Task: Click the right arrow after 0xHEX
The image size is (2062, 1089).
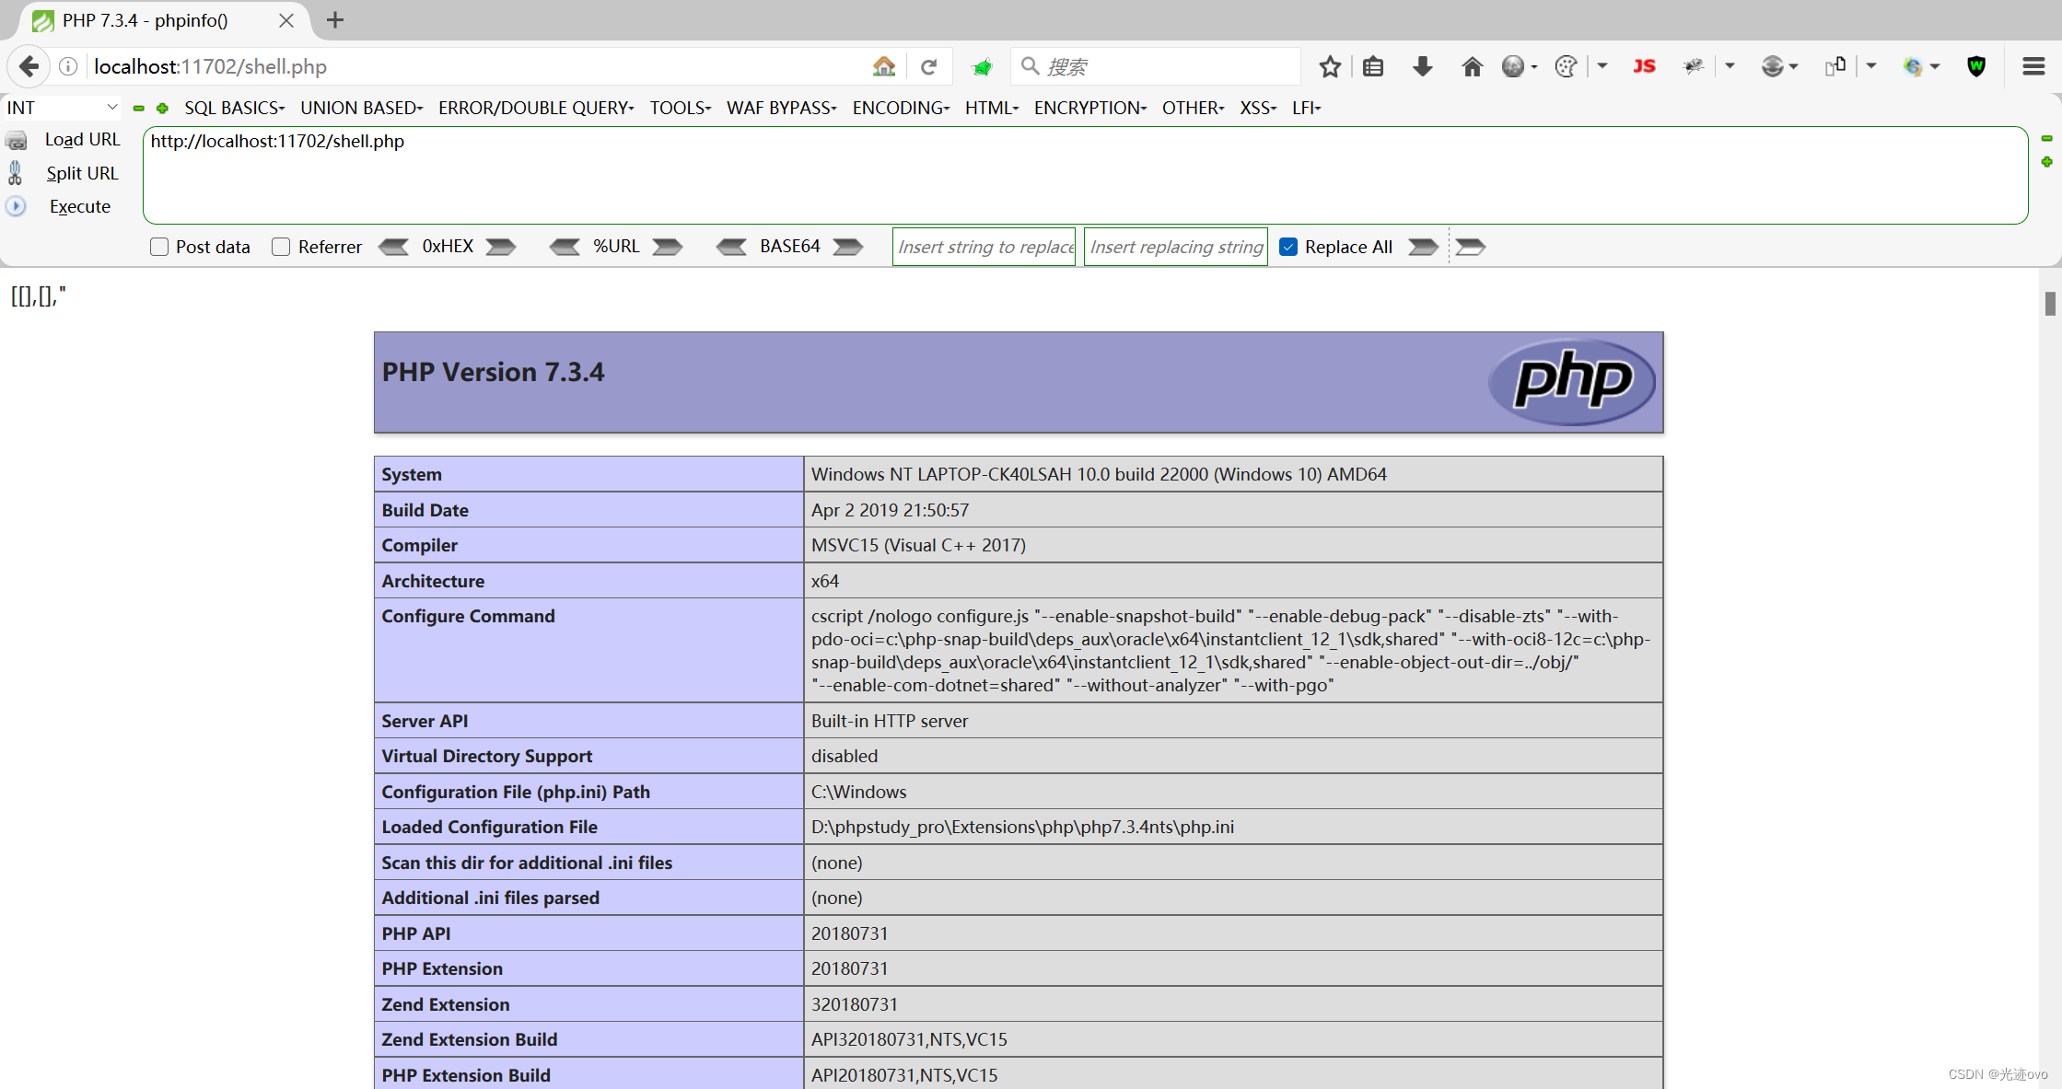Action: coord(500,247)
